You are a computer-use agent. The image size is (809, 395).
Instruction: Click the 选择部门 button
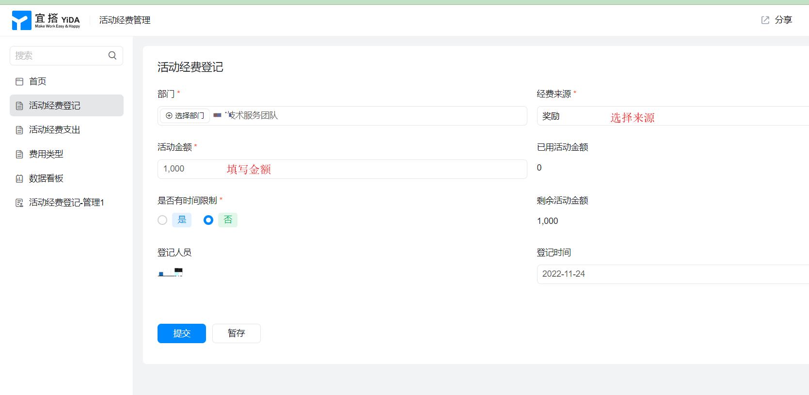pyautogui.click(x=185, y=115)
